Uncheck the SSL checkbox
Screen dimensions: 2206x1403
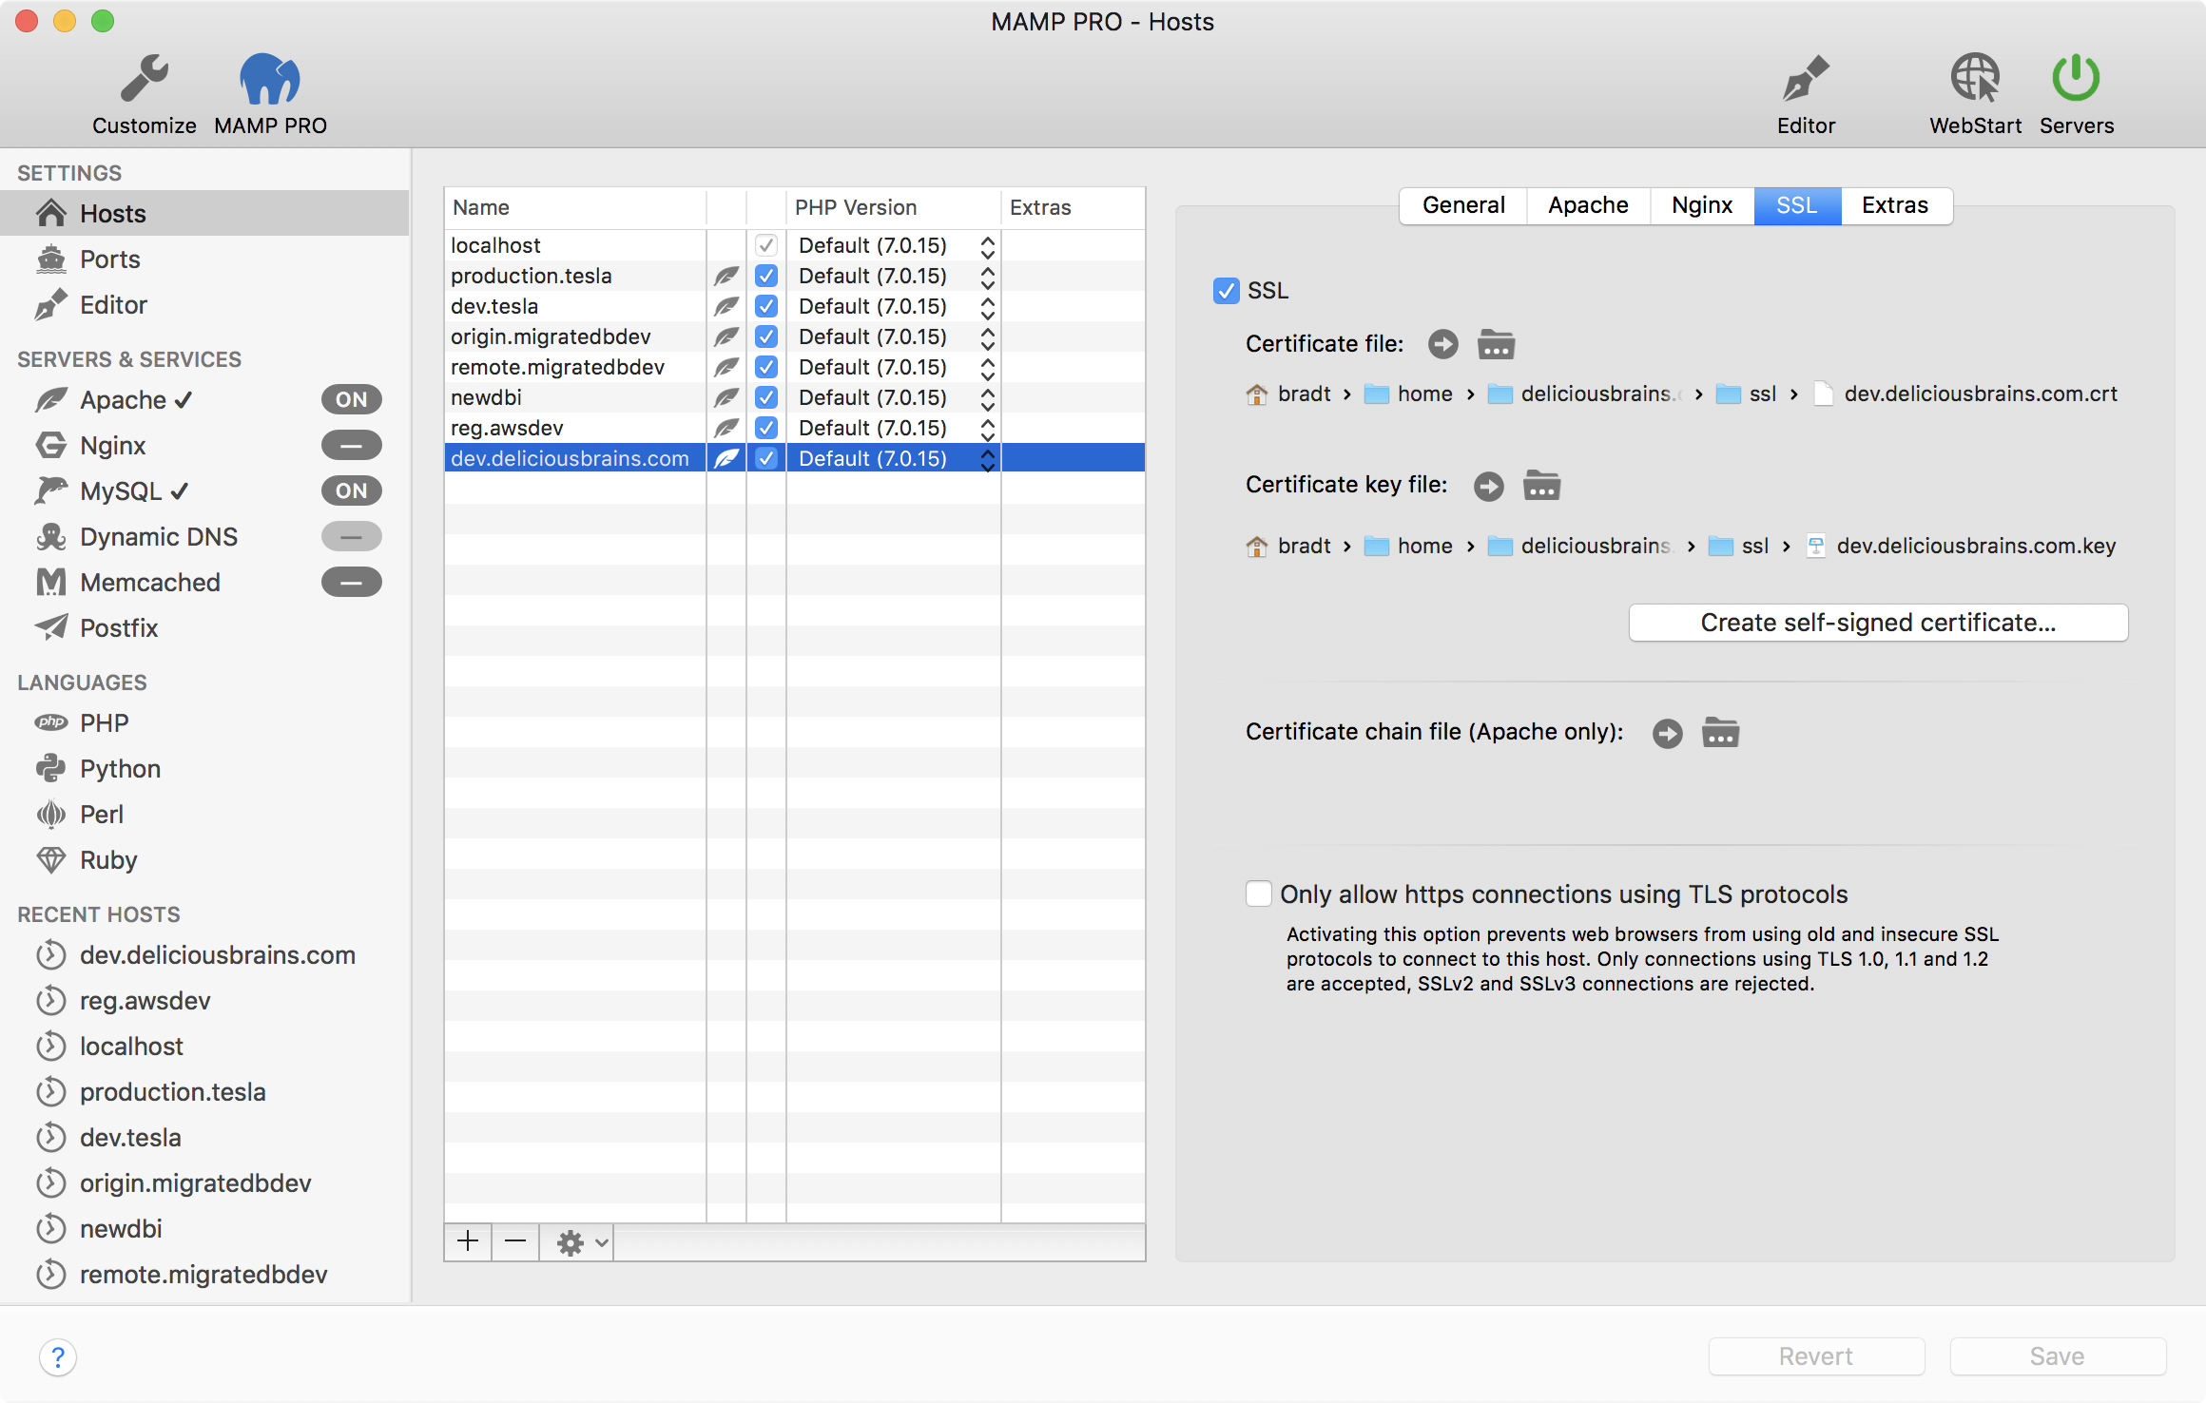[x=1226, y=291]
